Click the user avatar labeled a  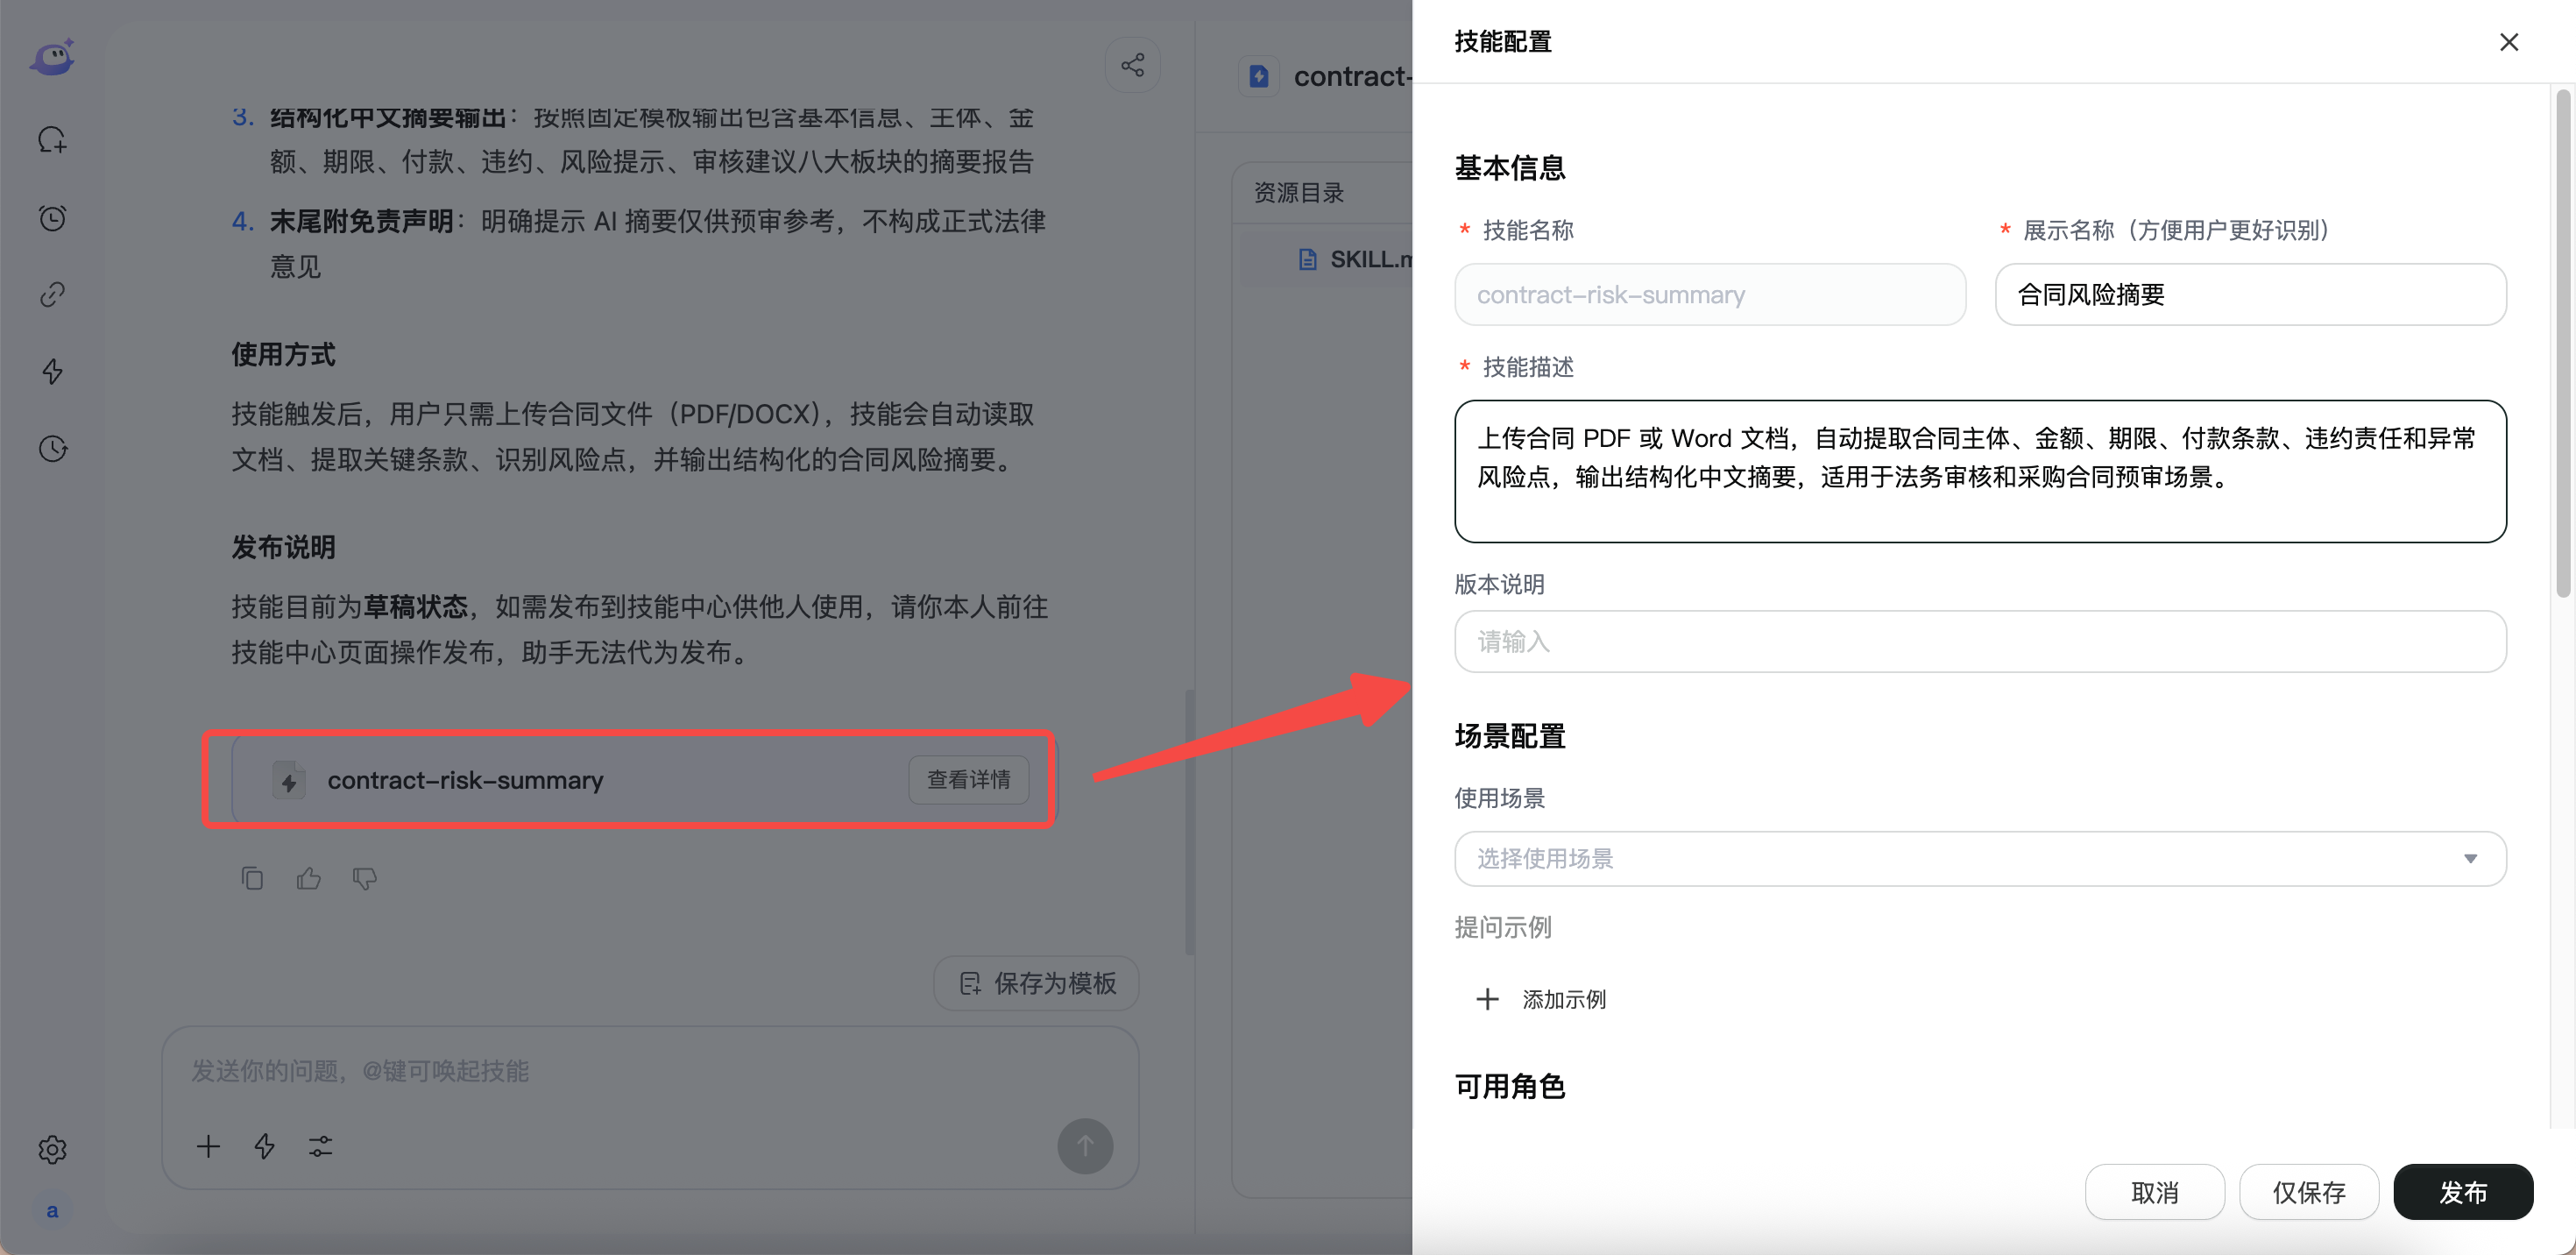coord(52,1210)
